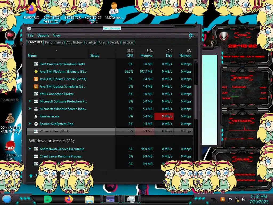Click the Task Manager title bar icon
Viewport: 273px width, 205px height.
tap(29, 28)
